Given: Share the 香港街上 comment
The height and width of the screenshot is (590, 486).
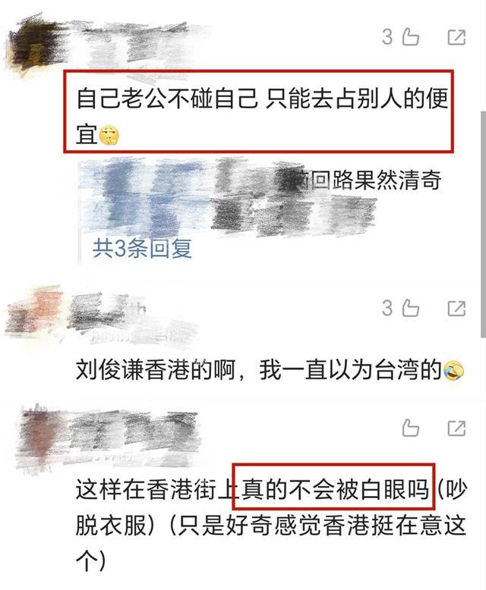Looking at the screenshot, I should (x=456, y=428).
